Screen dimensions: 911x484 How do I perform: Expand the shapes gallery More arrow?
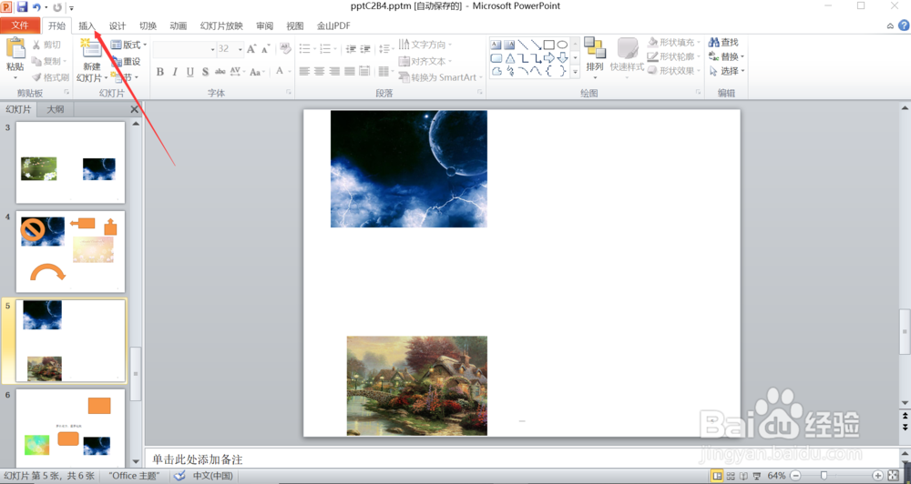pos(575,72)
